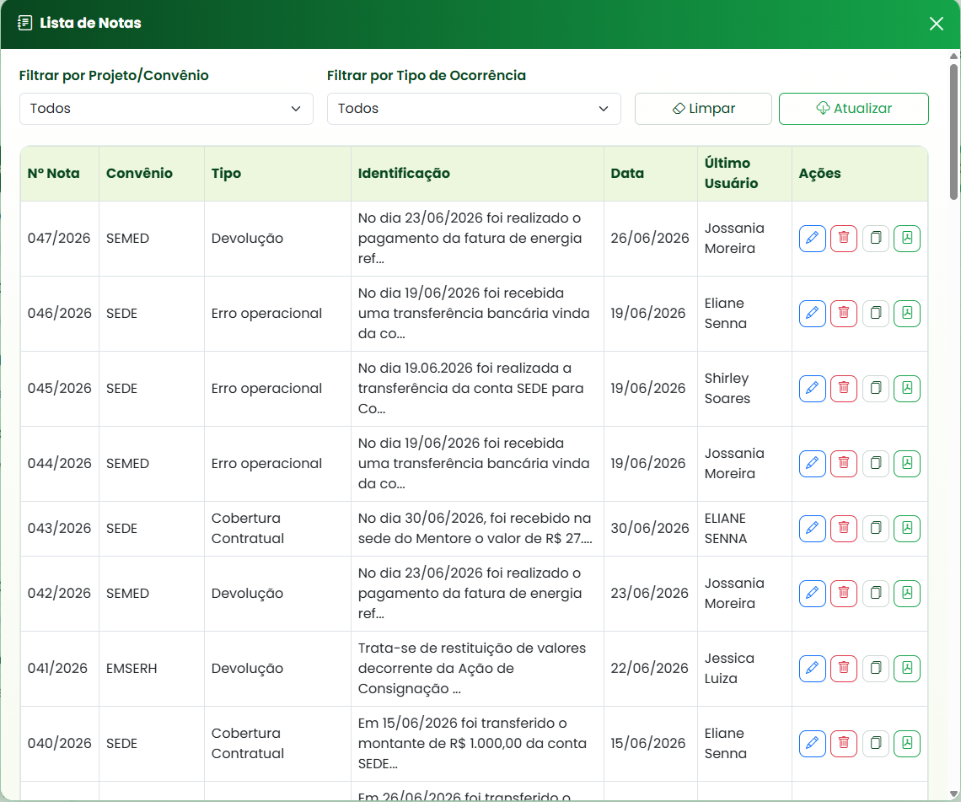Export note 044/2026 as PDF

907,464
